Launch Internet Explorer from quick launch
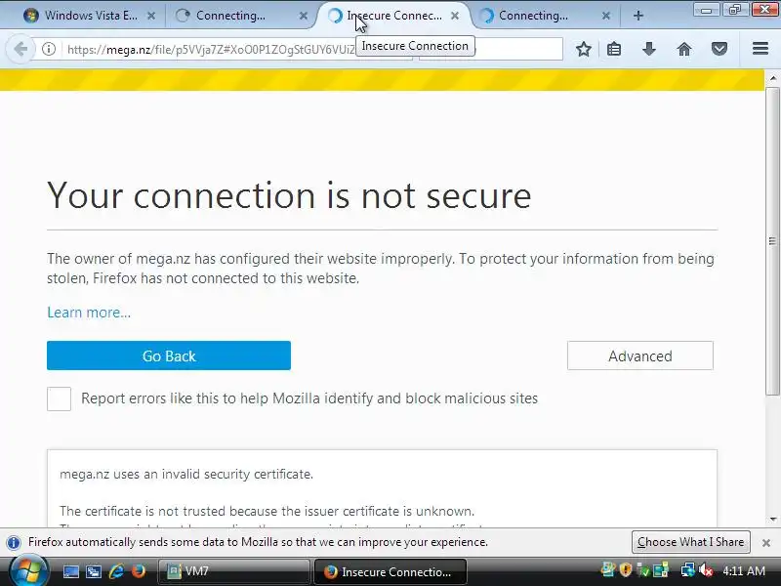This screenshot has height=586, width=781. 116,571
